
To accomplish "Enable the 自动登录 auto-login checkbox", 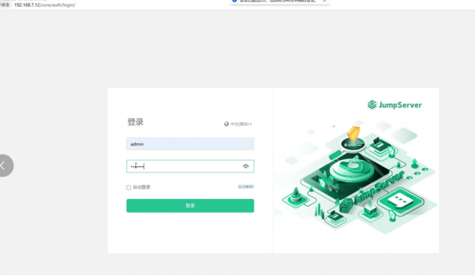I will [x=129, y=187].
